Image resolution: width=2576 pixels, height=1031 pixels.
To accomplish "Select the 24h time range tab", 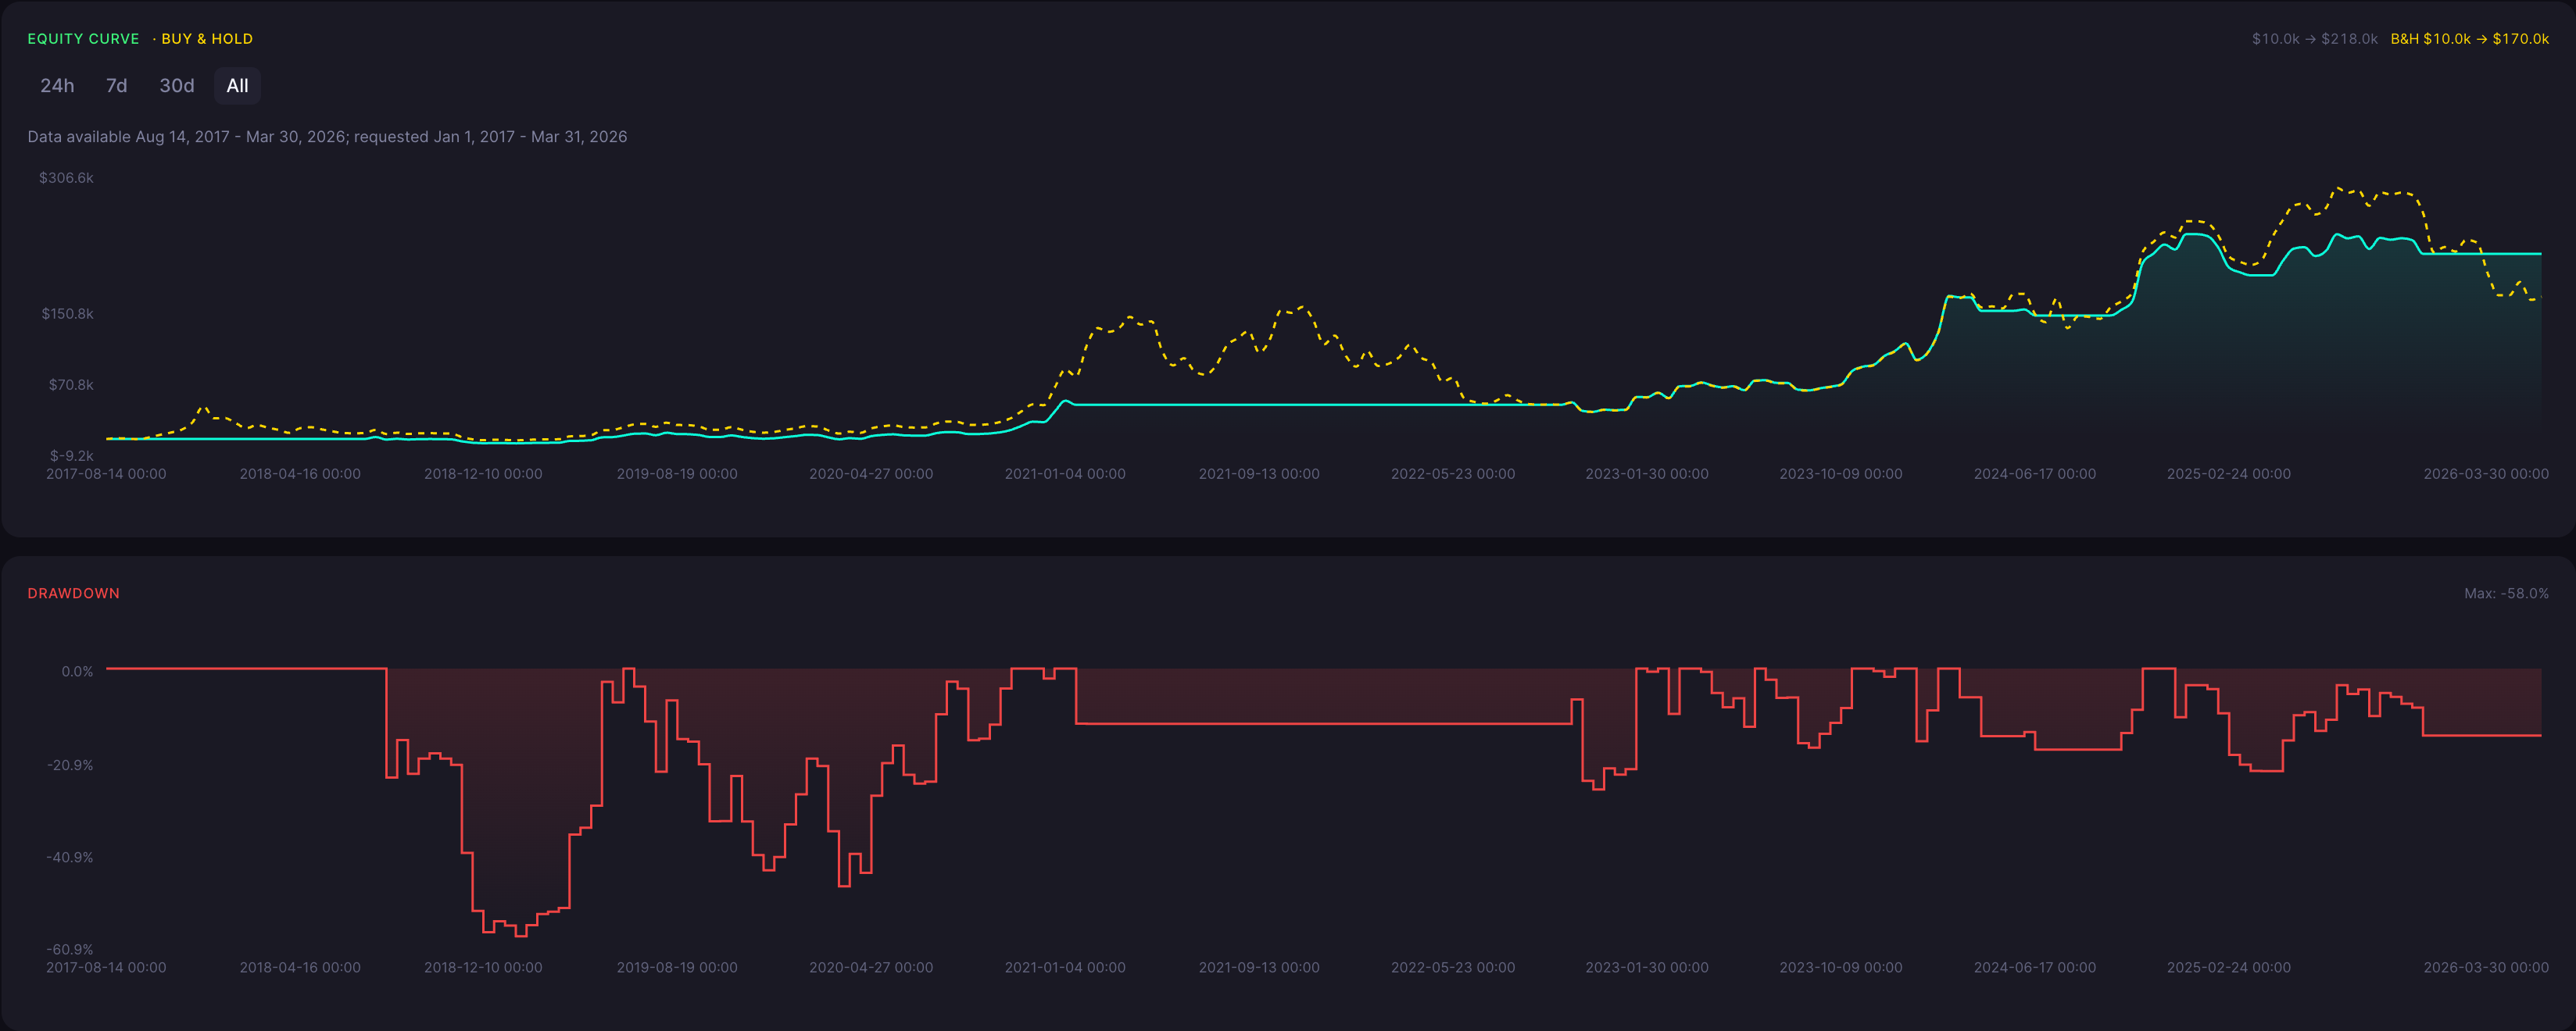I will tap(57, 86).
